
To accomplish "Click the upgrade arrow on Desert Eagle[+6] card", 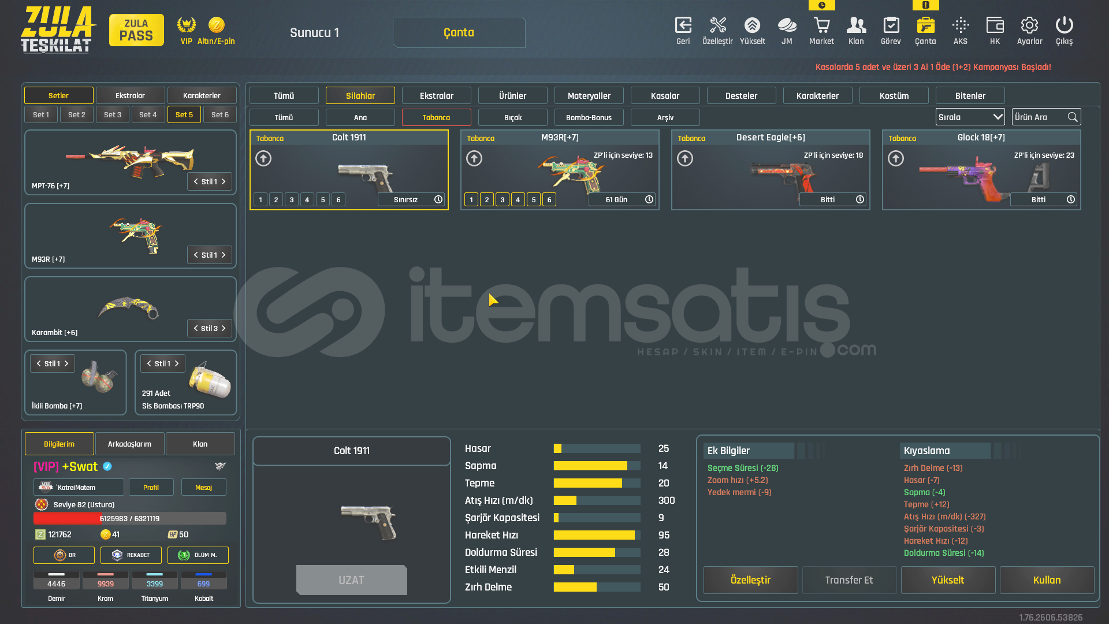I will coord(685,158).
